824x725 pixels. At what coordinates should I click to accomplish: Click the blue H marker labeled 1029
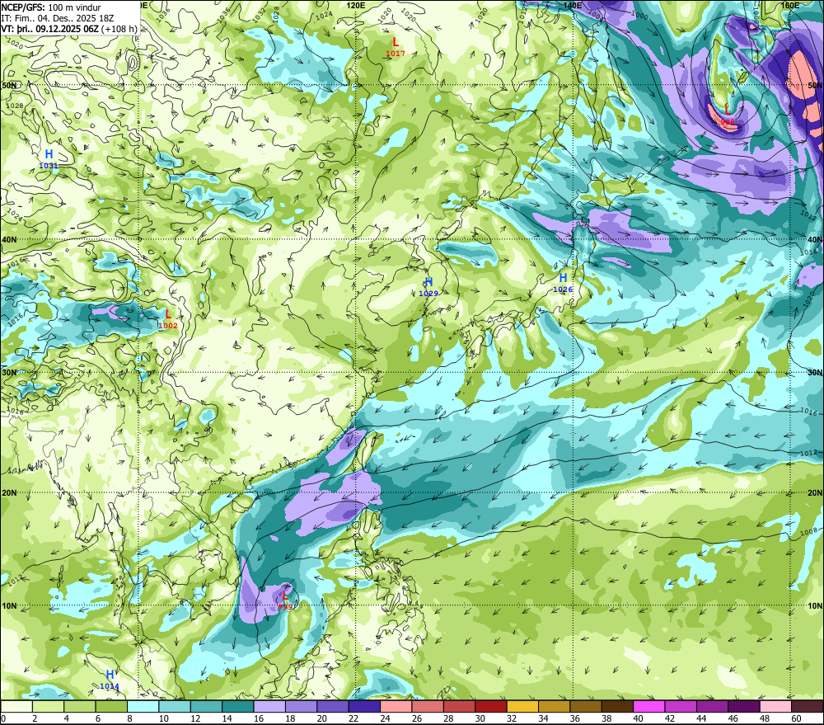click(428, 282)
